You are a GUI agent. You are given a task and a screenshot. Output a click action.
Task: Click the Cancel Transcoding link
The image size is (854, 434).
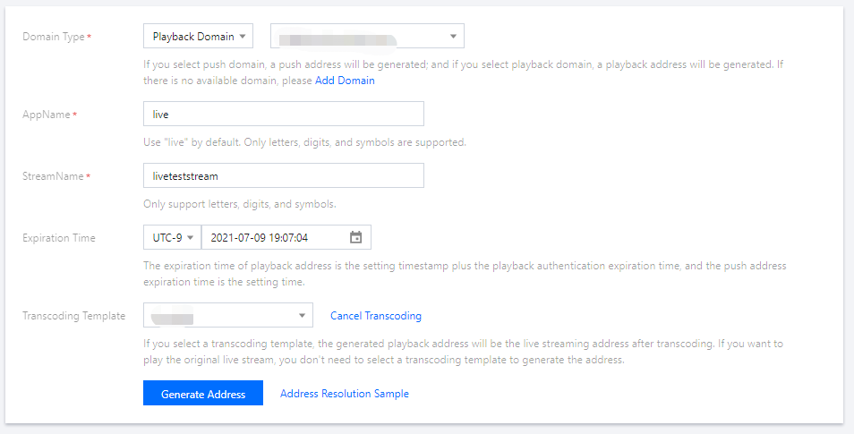[376, 316]
